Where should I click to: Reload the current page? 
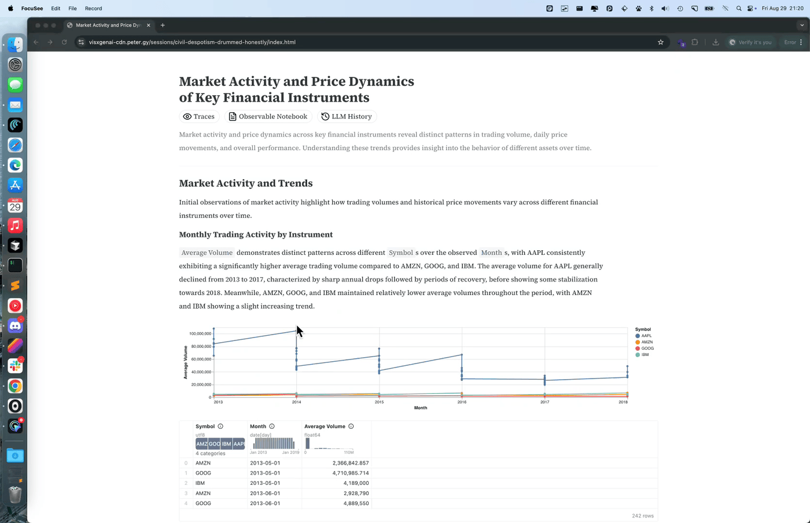[x=64, y=42]
